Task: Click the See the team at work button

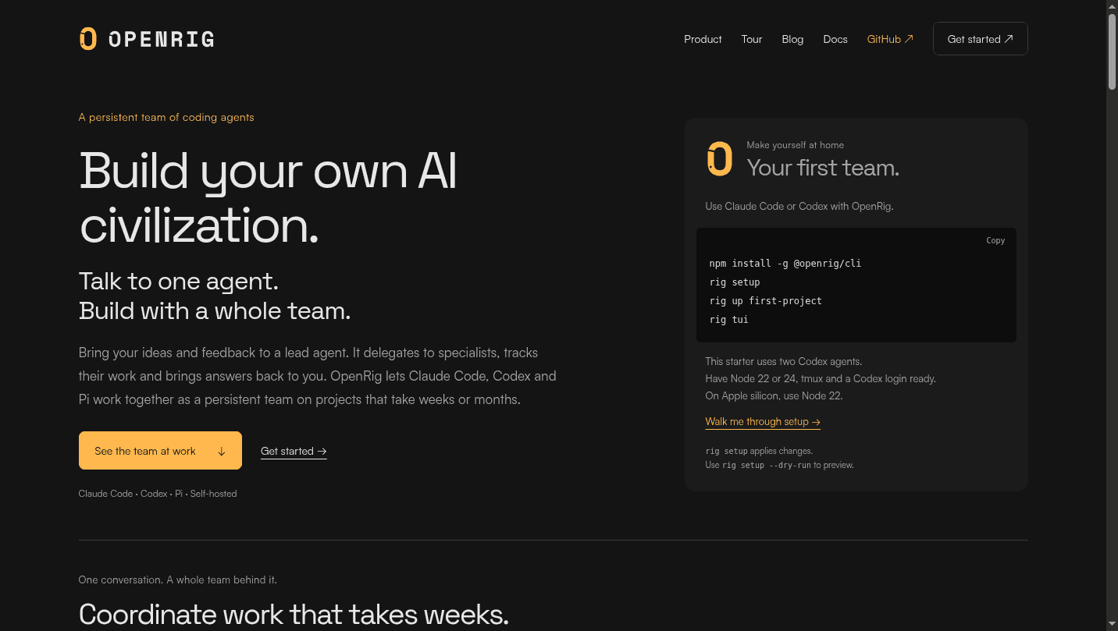Action: point(160,451)
